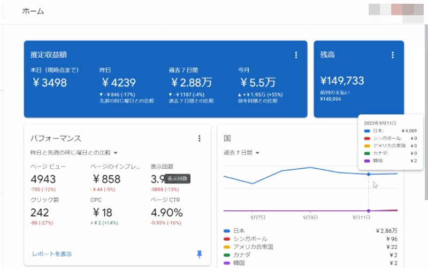Click the ¥149,733 balance amount

click(x=342, y=81)
